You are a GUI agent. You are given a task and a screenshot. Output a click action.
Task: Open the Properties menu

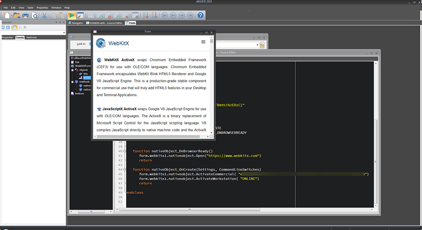42,8
